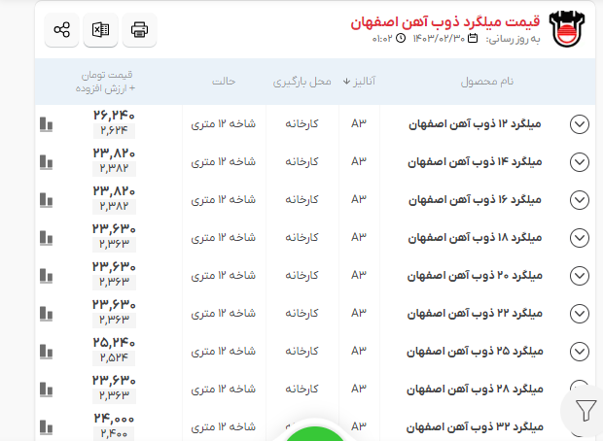Open price chart for میلگرد ۲۰ row
The image size is (603, 441).
(47, 276)
